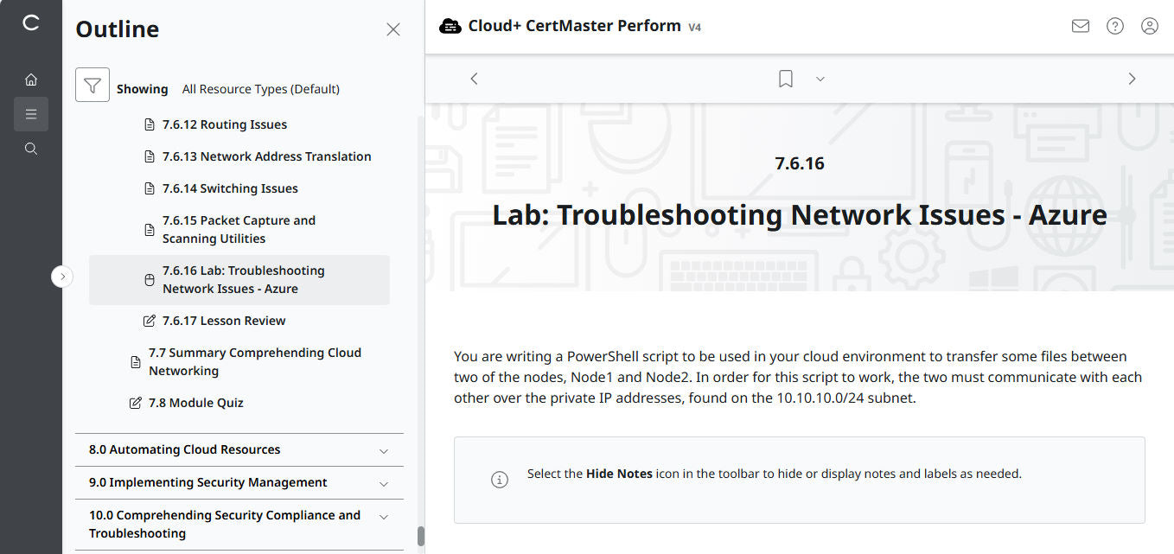The image size is (1174, 554).
Task: Go to the next page with the right arrow
Action: pos(1132,79)
